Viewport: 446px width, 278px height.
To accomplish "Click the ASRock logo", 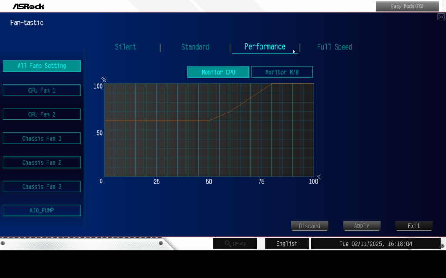I will 28,6.
